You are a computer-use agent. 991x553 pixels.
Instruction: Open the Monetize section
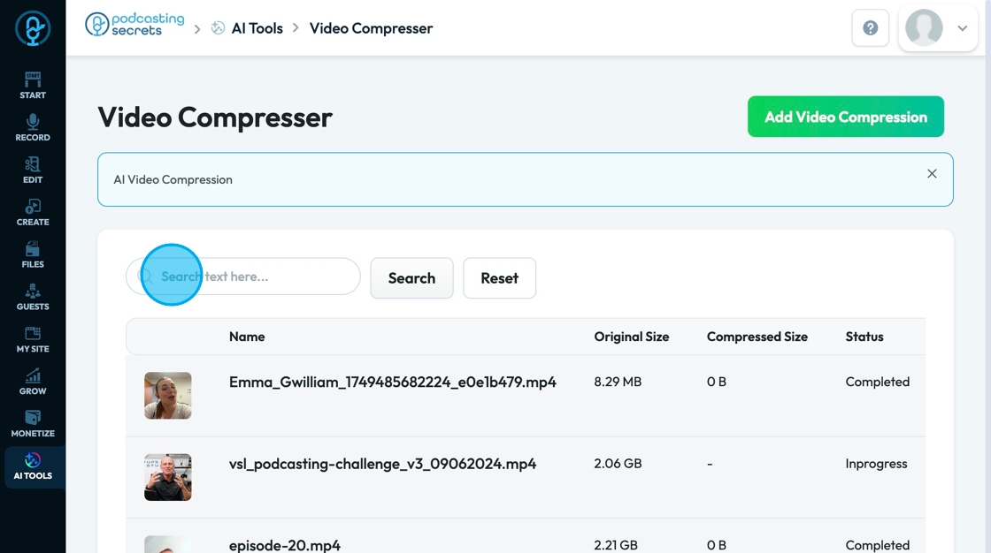tap(33, 424)
